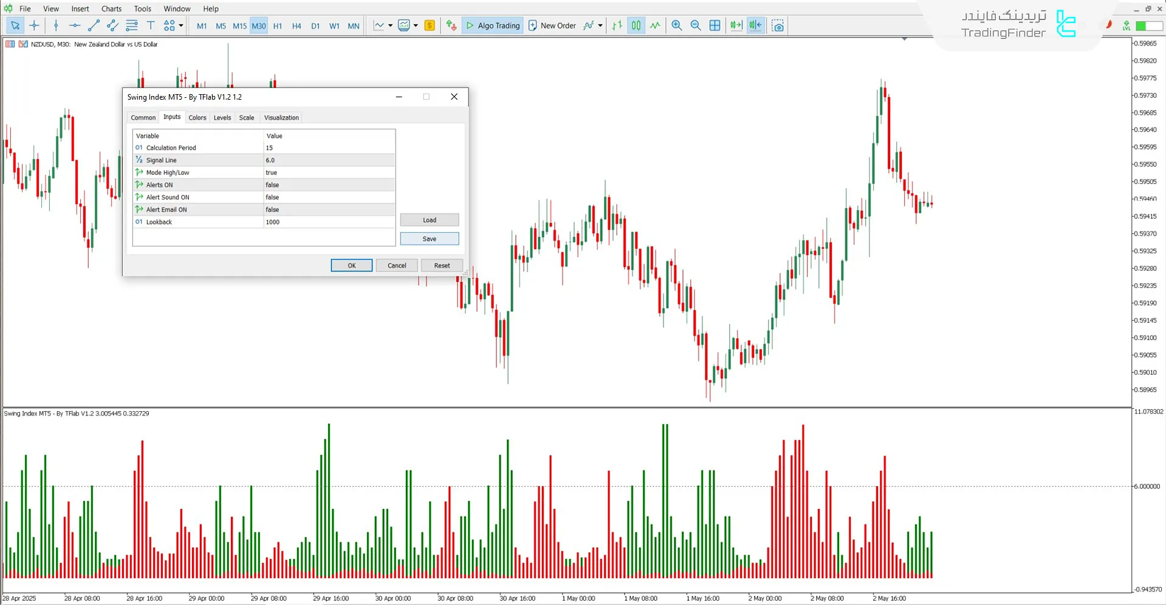Select the Draw Trendline tool
This screenshot has width=1166, height=605.
click(x=93, y=26)
